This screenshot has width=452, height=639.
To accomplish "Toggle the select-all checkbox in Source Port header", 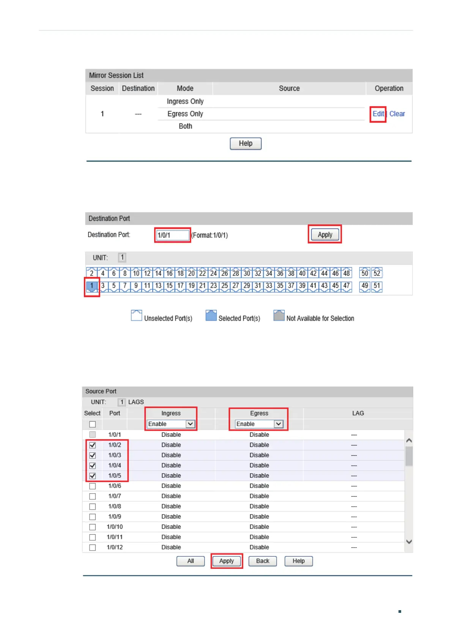I will pyautogui.click(x=93, y=424).
